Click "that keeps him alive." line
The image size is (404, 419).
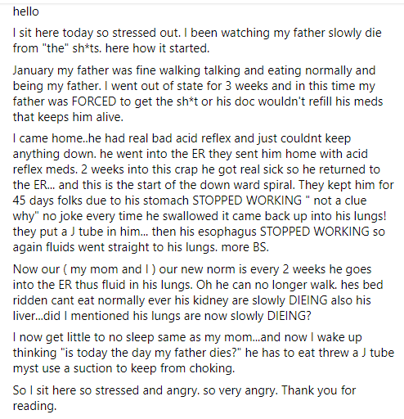point(68,117)
